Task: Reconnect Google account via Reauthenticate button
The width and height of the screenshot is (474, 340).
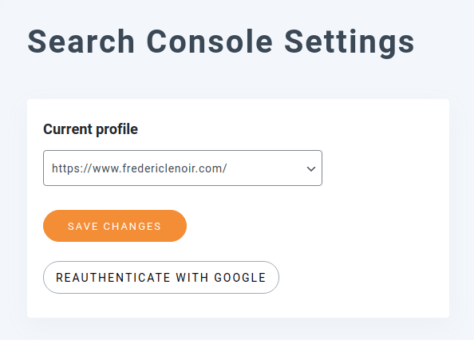Action: tap(161, 277)
